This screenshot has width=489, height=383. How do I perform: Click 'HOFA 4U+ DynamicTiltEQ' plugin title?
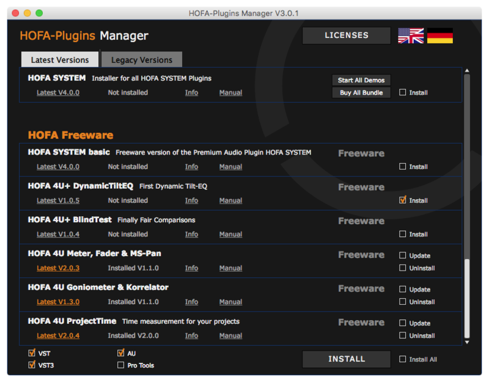point(81,186)
